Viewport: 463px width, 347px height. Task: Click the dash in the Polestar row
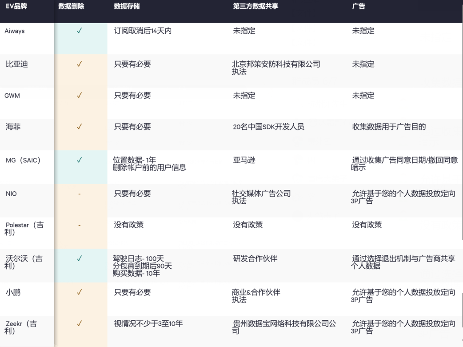80,226
